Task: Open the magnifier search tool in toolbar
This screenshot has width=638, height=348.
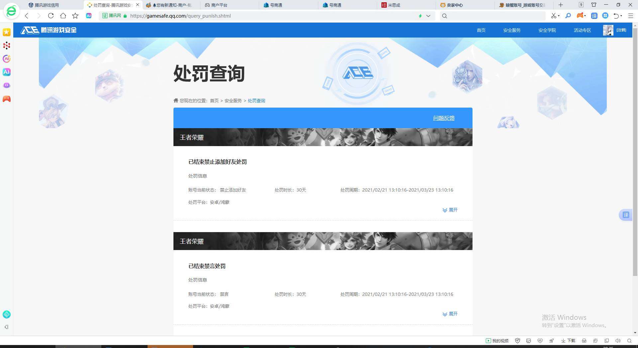Action: tap(568, 16)
